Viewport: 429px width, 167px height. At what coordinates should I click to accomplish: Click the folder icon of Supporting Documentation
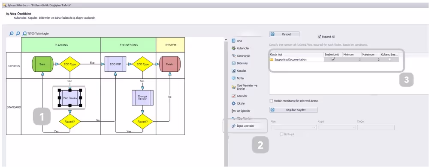click(272, 59)
